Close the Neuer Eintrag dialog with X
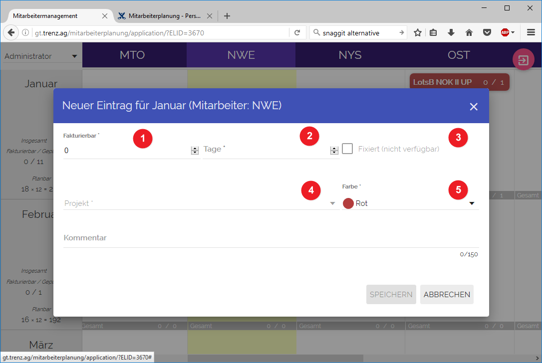The image size is (542, 363). pyautogui.click(x=474, y=107)
